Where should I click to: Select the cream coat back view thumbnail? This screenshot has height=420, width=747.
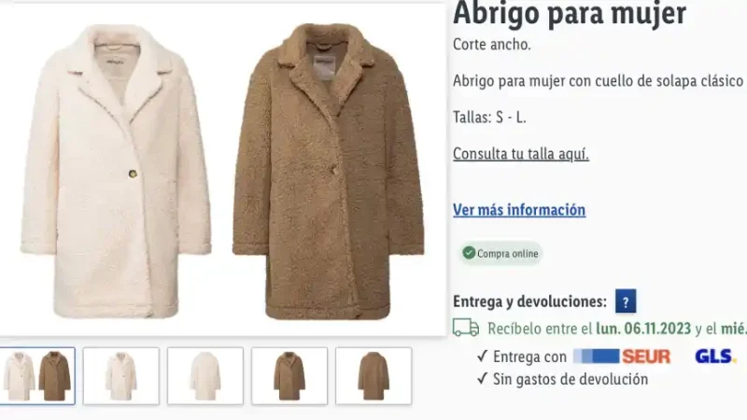(205, 376)
